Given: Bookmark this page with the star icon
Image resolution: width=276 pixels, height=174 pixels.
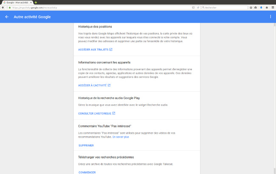Looking at the screenshot, I should [x=251, y=7].
